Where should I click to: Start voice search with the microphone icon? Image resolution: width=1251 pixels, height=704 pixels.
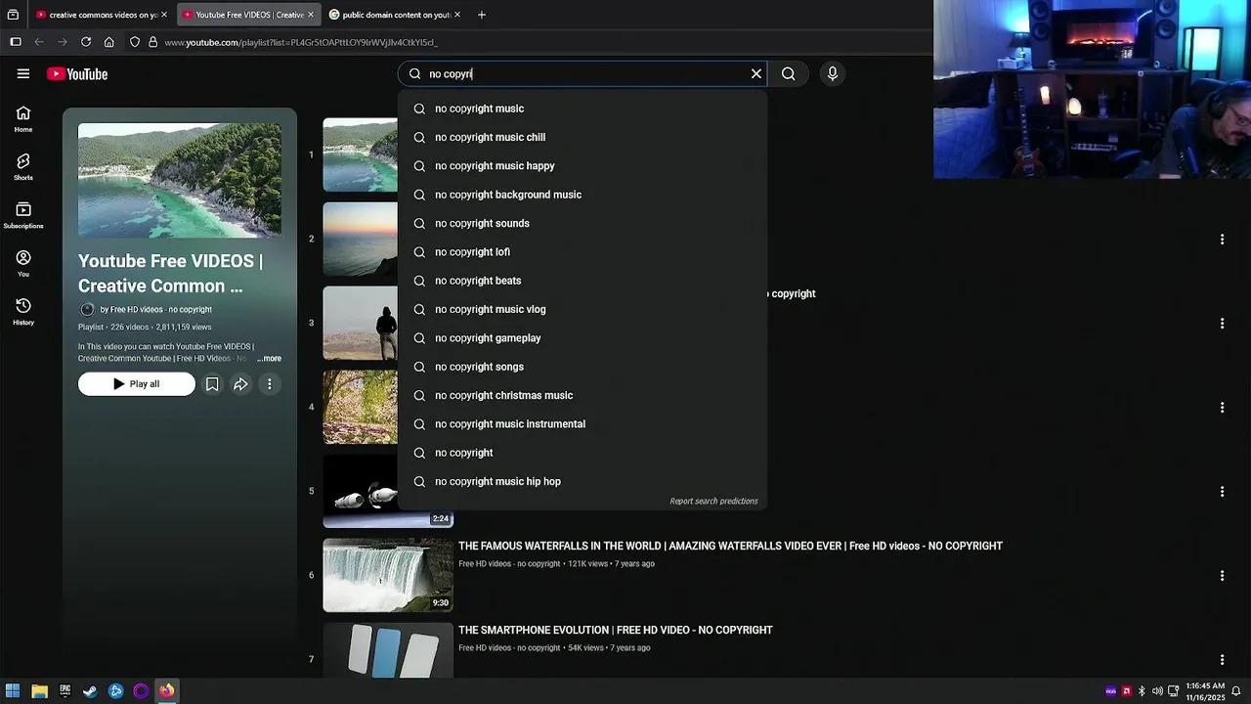(x=833, y=73)
